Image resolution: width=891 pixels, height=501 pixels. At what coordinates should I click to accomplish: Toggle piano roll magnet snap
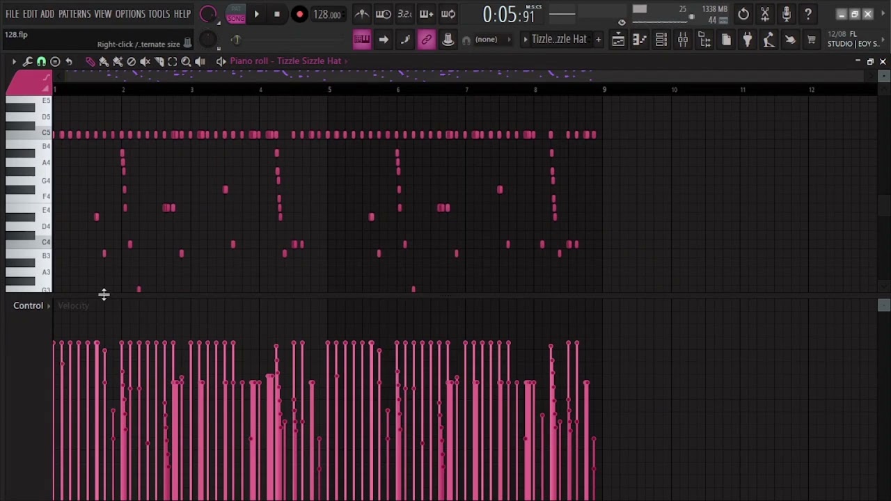coord(42,61)
